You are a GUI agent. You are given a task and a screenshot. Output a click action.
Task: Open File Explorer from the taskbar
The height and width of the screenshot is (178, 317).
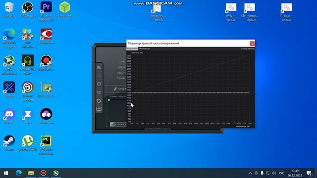[x=31, y=173]
